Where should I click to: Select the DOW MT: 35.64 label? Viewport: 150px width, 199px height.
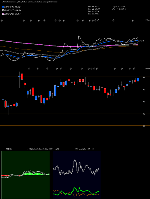tap(13, 11)
